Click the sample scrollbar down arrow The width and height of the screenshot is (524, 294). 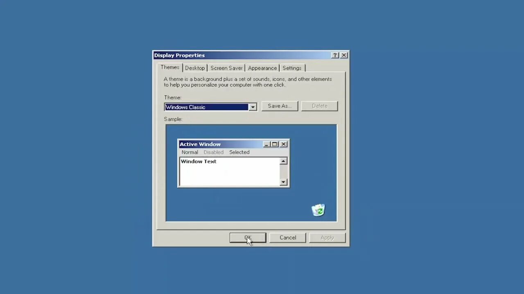pos(283,182)
